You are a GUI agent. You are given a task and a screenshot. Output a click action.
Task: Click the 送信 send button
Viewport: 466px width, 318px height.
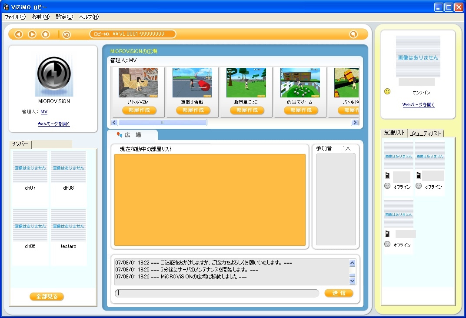pos(339,293)
